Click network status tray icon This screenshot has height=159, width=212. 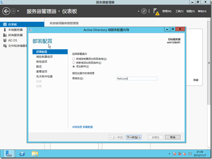pyautogui.click(x=179, y=154)
